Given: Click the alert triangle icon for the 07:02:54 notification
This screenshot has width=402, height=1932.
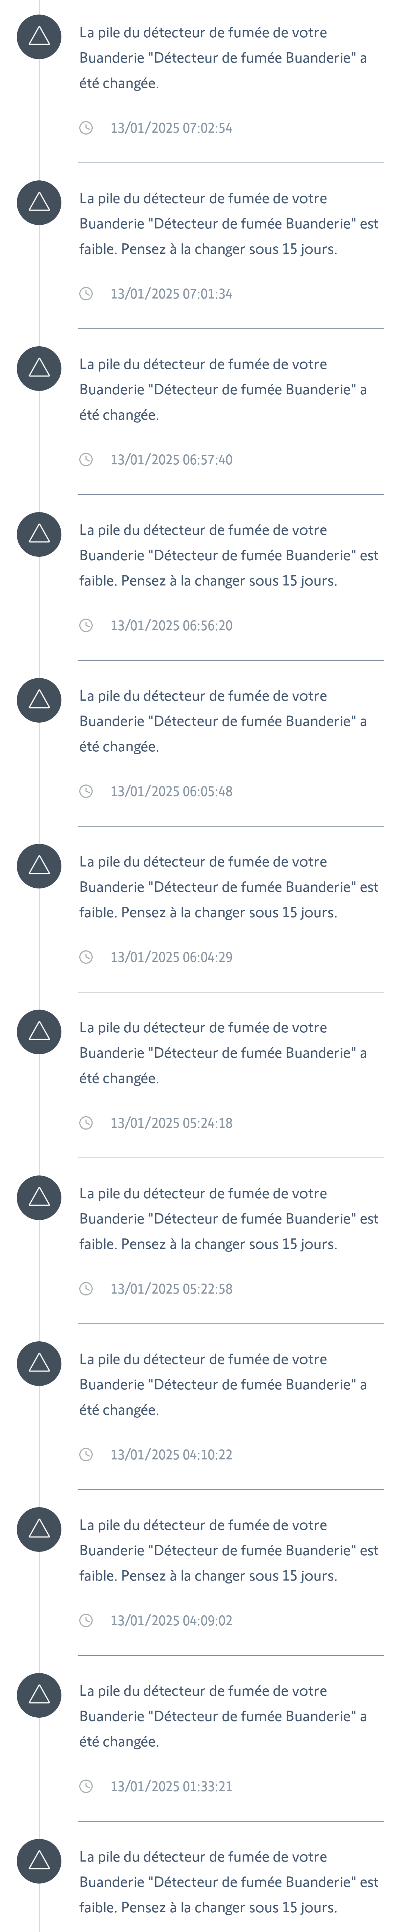Looking at the screenshot, I should point(39,36).
